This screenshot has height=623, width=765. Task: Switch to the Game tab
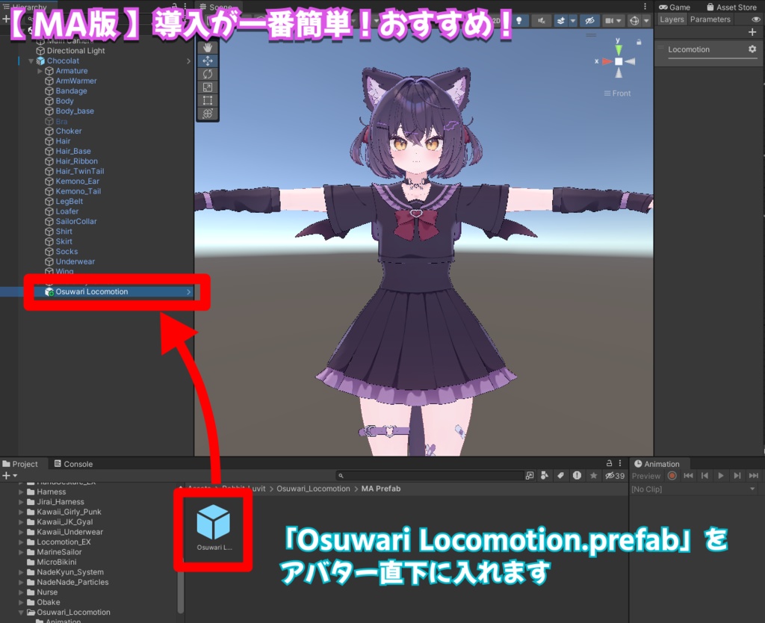[x=675, y=7]
